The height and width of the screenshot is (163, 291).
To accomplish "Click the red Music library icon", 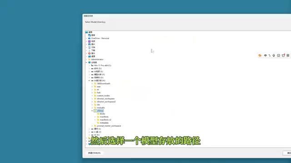I will [89, 53].
